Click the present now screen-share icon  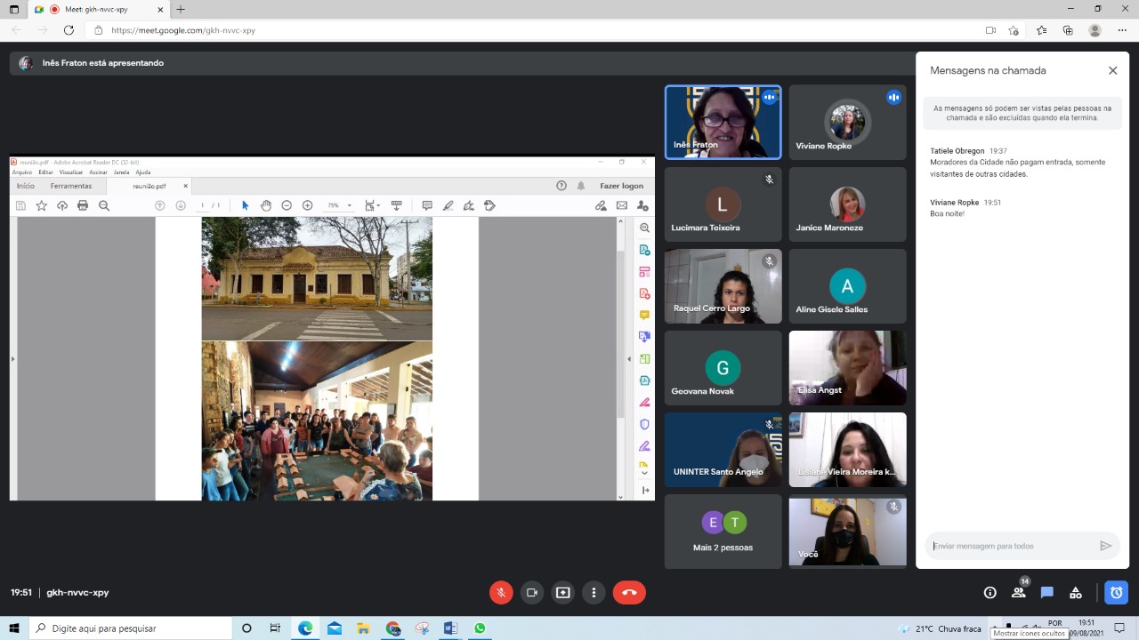562,593
